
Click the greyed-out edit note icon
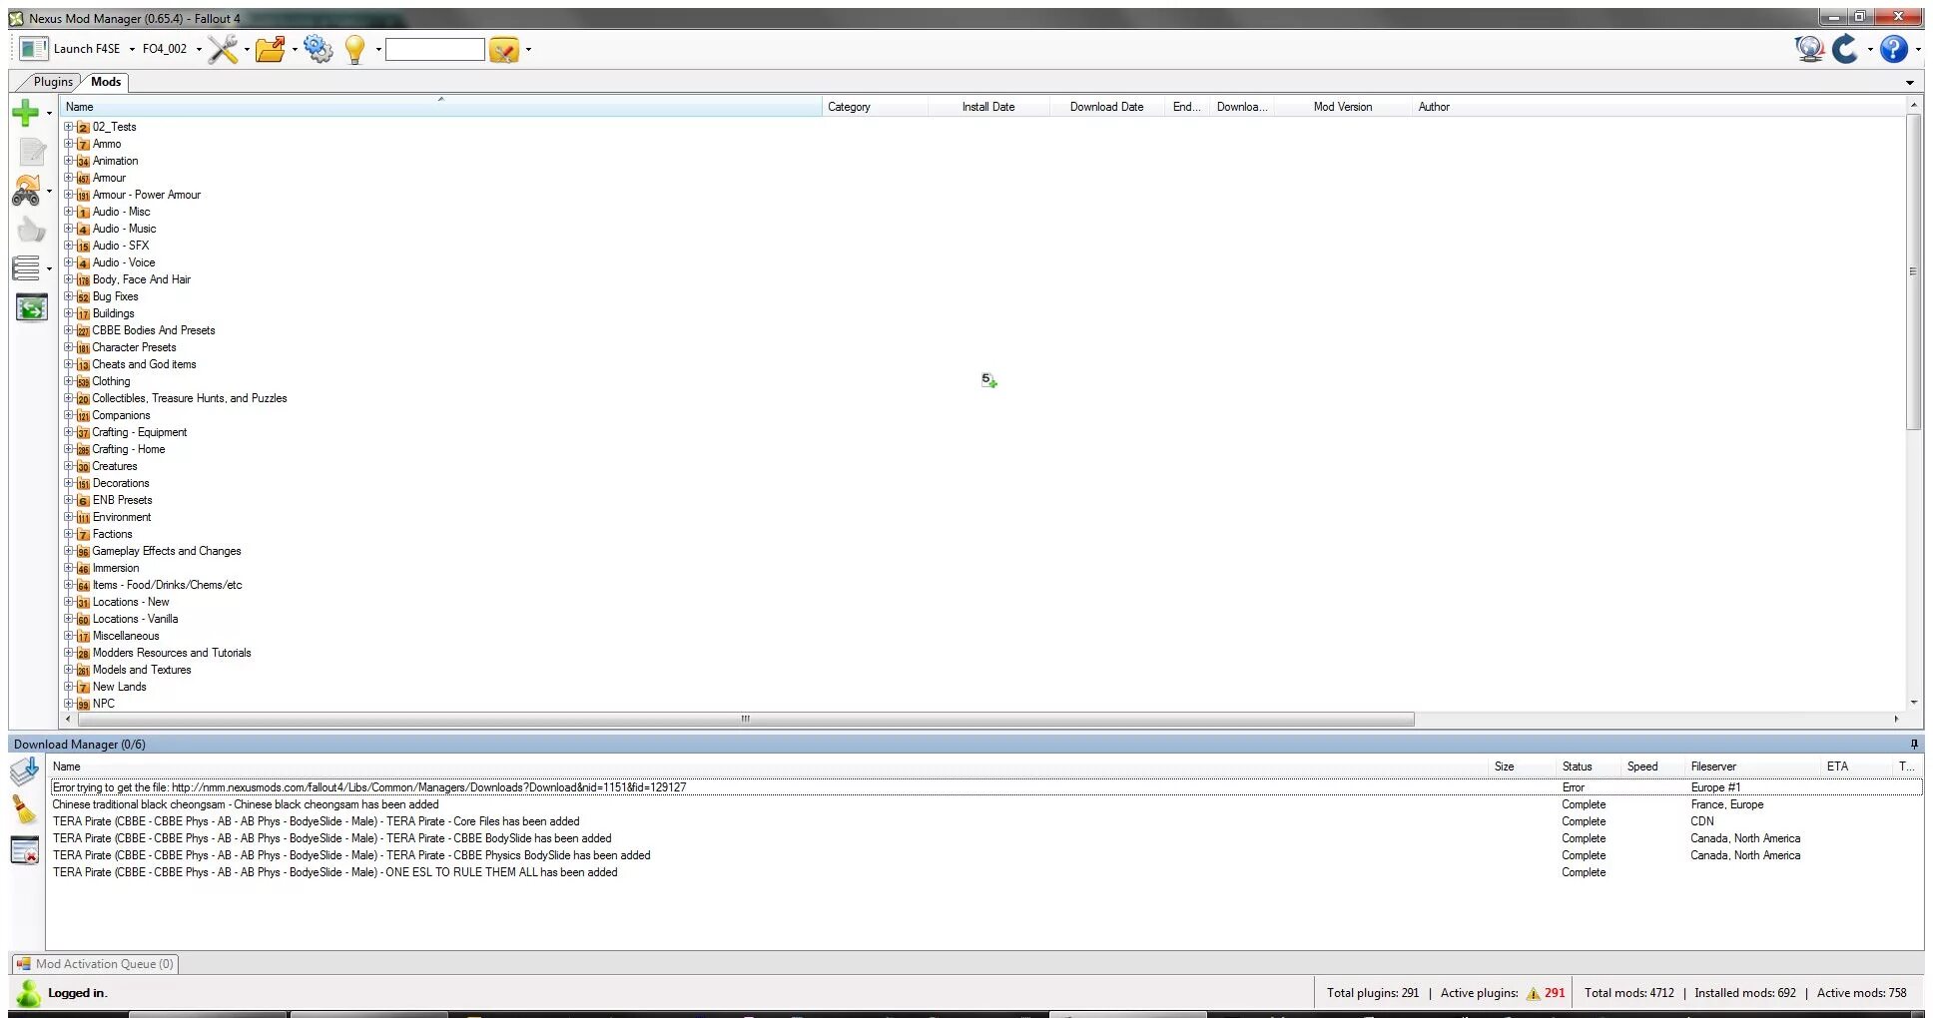coord(32,152)
